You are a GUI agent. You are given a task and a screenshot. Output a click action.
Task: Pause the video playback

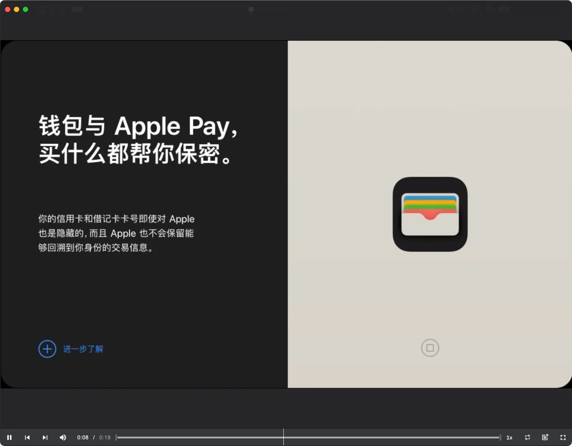click(x=9, y=438)
